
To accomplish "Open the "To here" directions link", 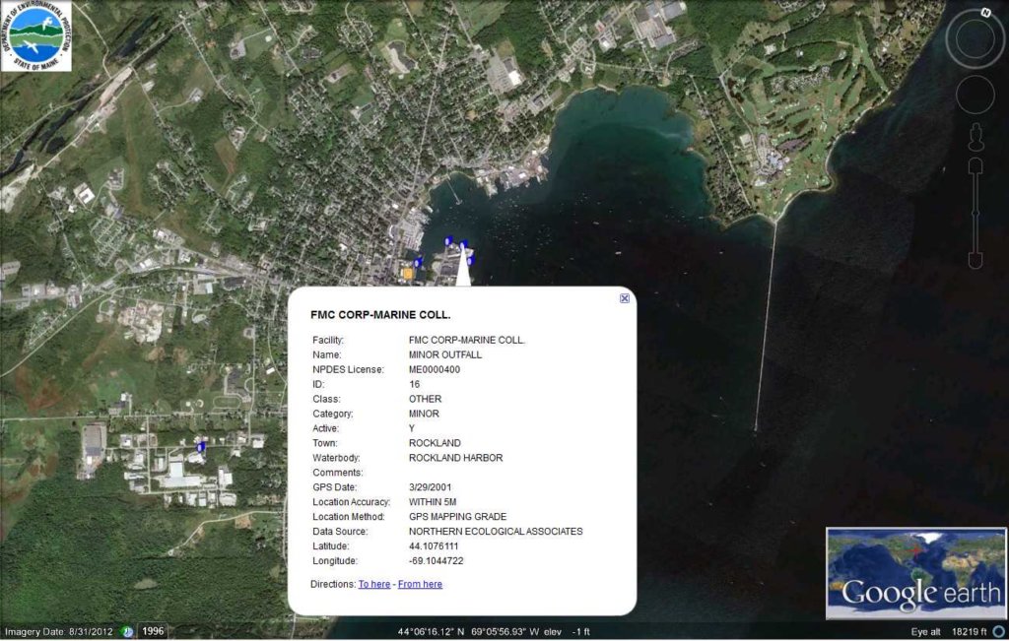I will tap(373, 585).
